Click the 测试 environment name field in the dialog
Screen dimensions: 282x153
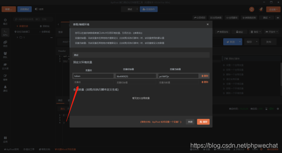coord(141,55)
